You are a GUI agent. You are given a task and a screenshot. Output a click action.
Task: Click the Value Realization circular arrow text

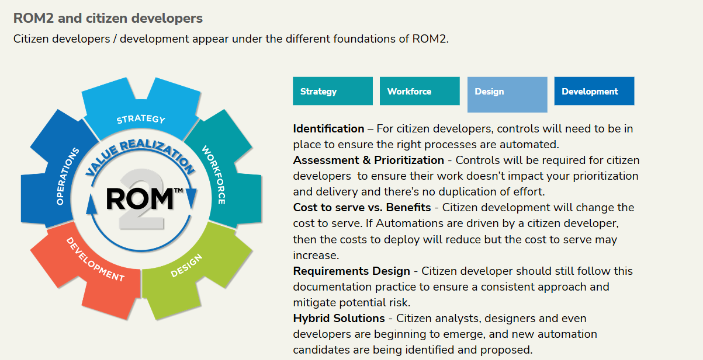139,156
